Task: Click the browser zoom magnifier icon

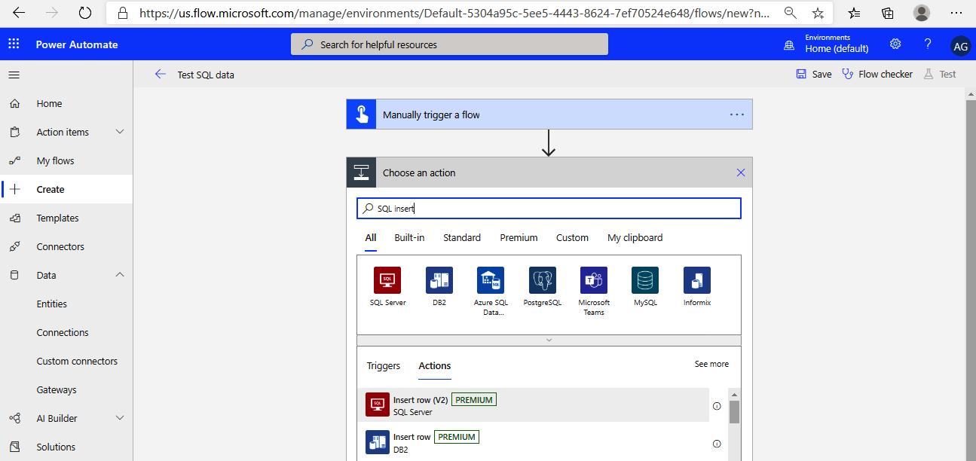Action: coord(791,13)
